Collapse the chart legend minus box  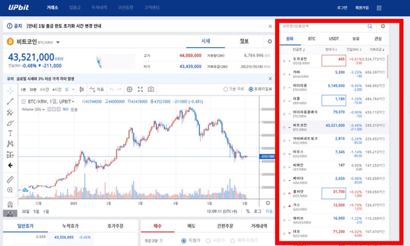[x=23, y=101]
